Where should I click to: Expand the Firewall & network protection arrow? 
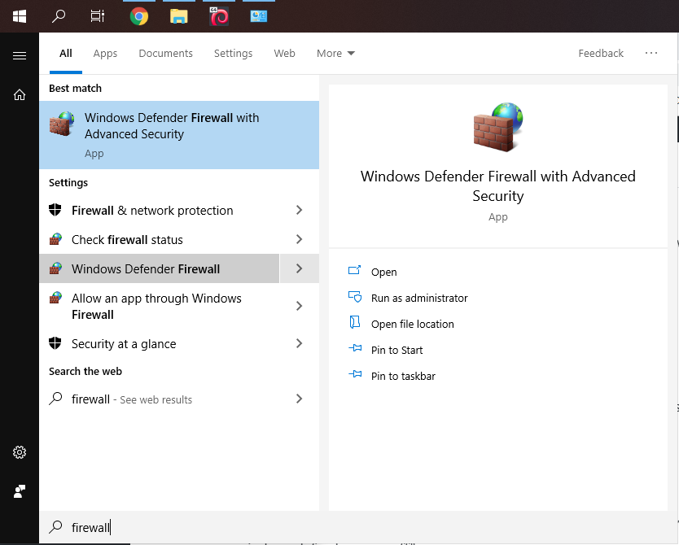300,210
